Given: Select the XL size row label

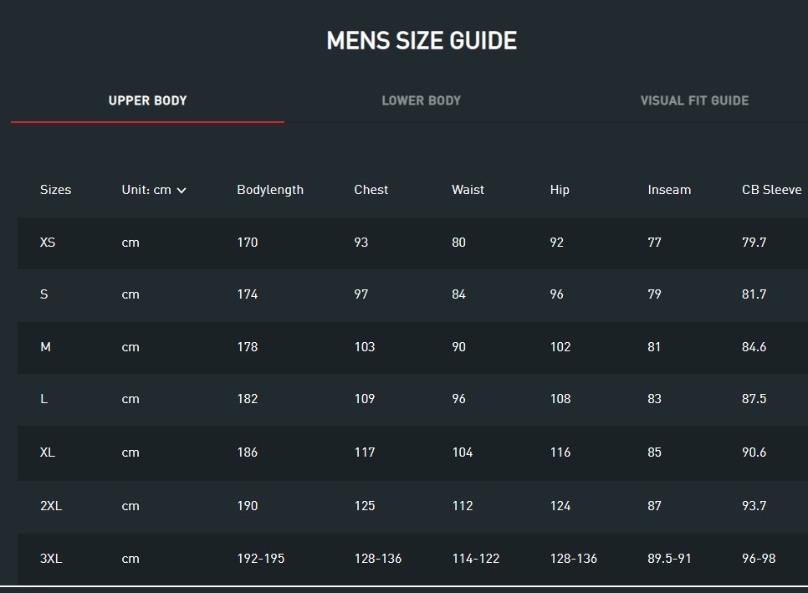Looking at the screenshot, I should [48, 452].
